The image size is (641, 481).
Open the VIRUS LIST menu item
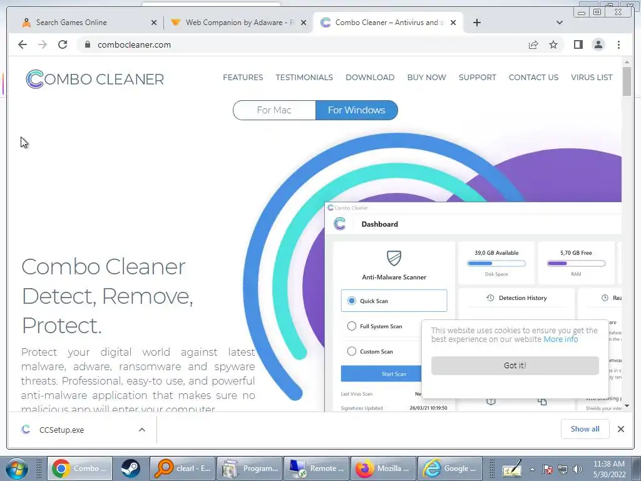[592, 77]
